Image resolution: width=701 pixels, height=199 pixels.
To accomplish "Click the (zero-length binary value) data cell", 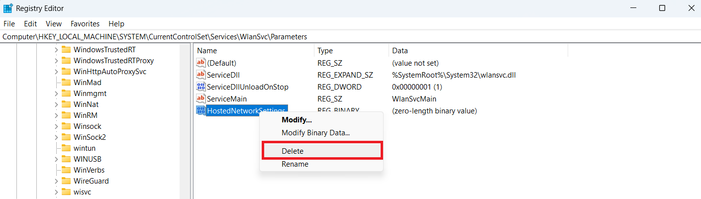I will [x=434, y=110].
